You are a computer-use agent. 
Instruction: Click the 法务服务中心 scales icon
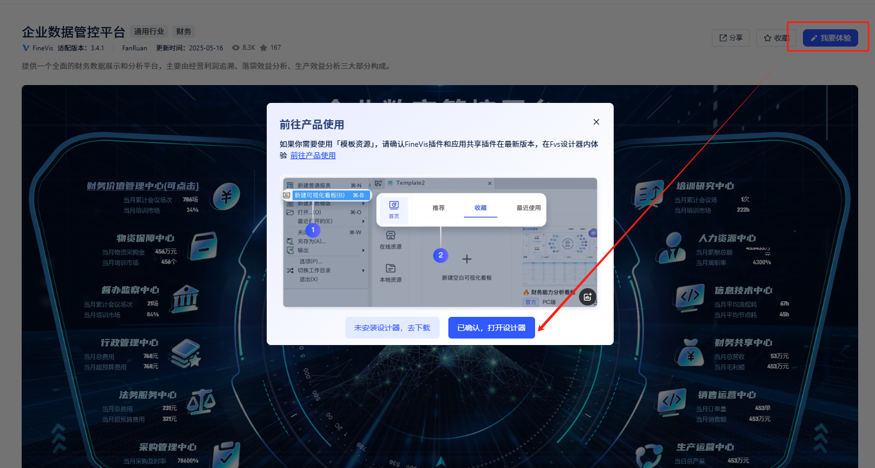201,402
